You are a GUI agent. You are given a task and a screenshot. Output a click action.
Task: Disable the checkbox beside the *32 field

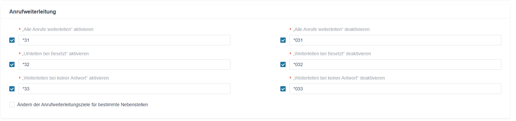point(12,64)
